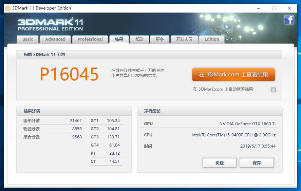The height and width of the screenshot is (191, 301).
Task: Open Facebook icon in banner
Action: tap(289, 20)
